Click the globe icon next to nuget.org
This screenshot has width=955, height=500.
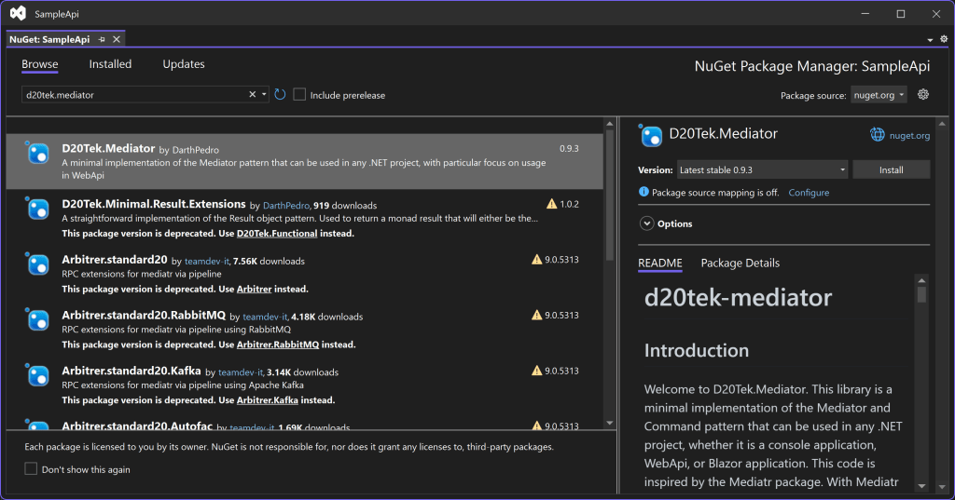877,135
